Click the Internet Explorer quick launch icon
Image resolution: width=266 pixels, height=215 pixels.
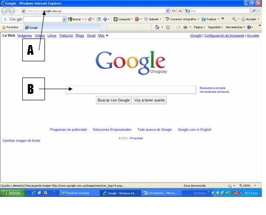click(34, 193)
